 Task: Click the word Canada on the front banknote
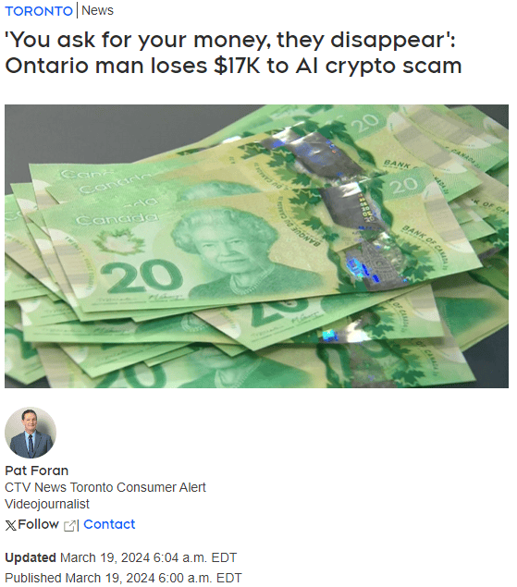[117, 218]
